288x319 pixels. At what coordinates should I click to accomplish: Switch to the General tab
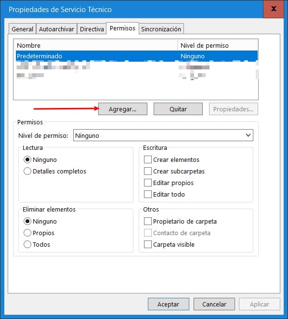(x=22, y=29)
